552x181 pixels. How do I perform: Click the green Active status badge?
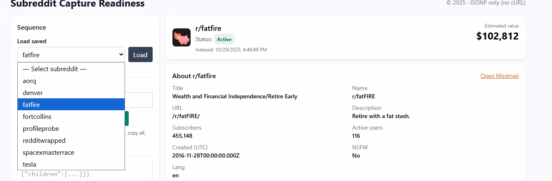coord(224,39)
